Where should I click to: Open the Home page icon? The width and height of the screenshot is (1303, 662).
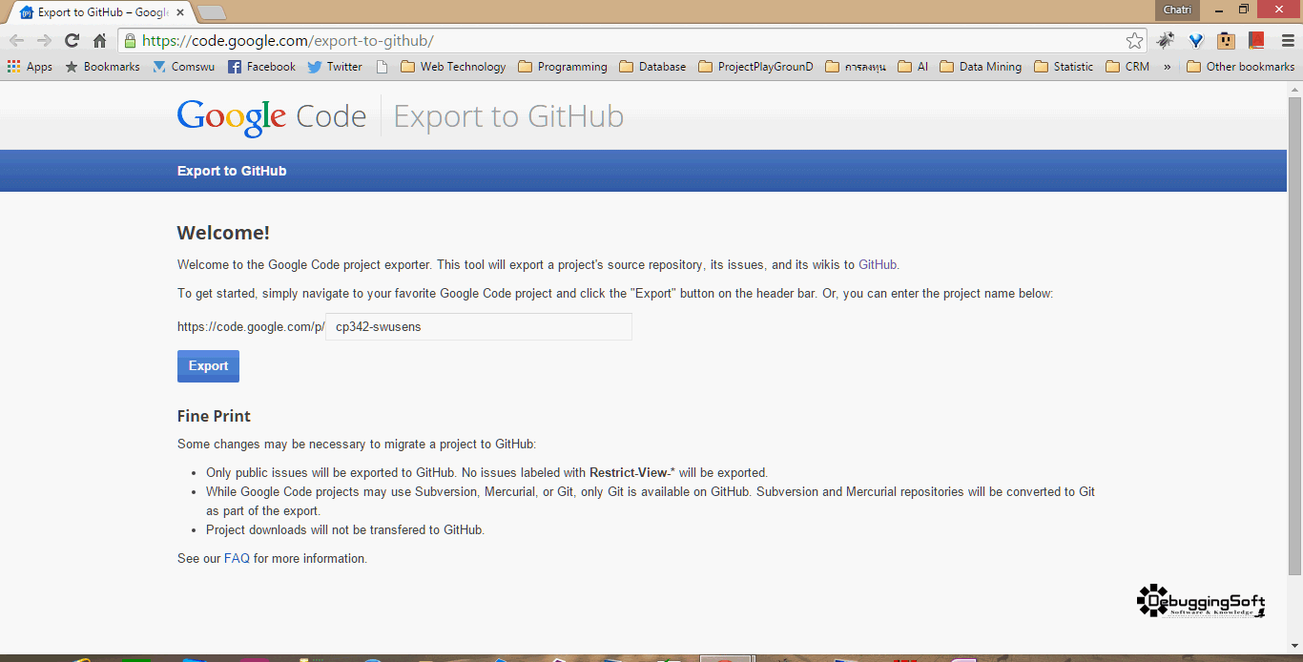(99, 41)
